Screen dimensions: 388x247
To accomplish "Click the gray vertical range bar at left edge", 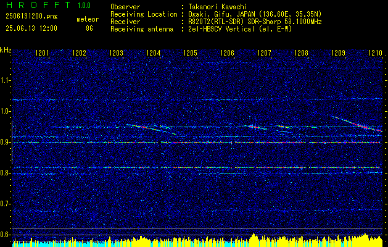I will tap(12, 143).
